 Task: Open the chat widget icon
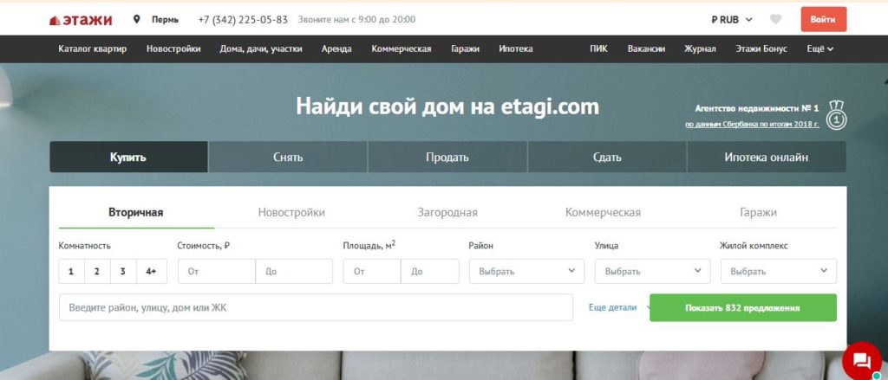point(861,361)
